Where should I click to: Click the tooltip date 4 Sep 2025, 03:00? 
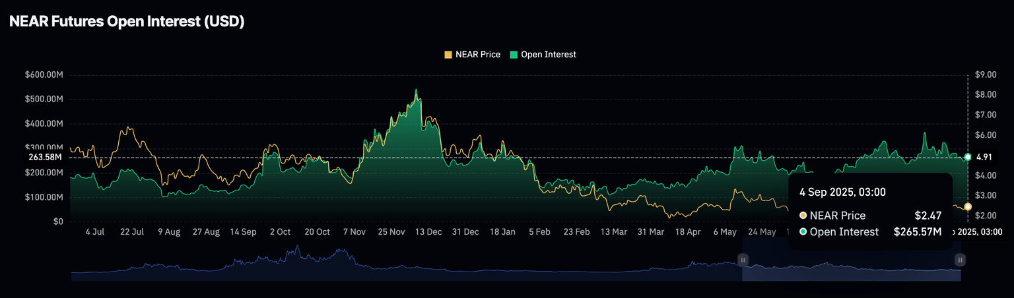(x=842, y=193)
